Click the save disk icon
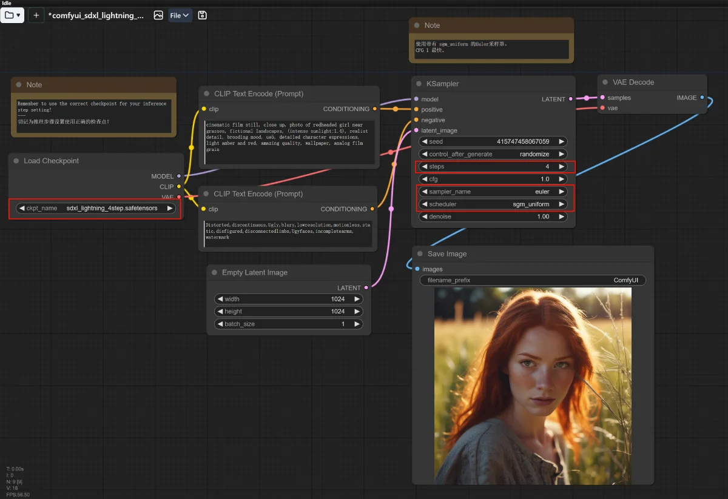728x499 pixels. point(203,15)
